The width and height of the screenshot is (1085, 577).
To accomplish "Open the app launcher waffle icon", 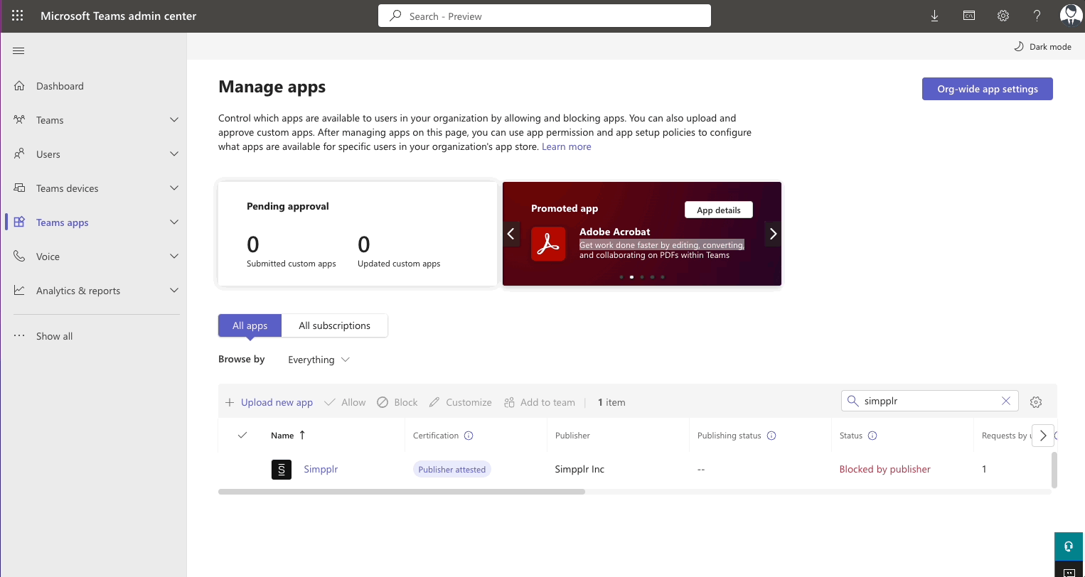I will 17,16.
